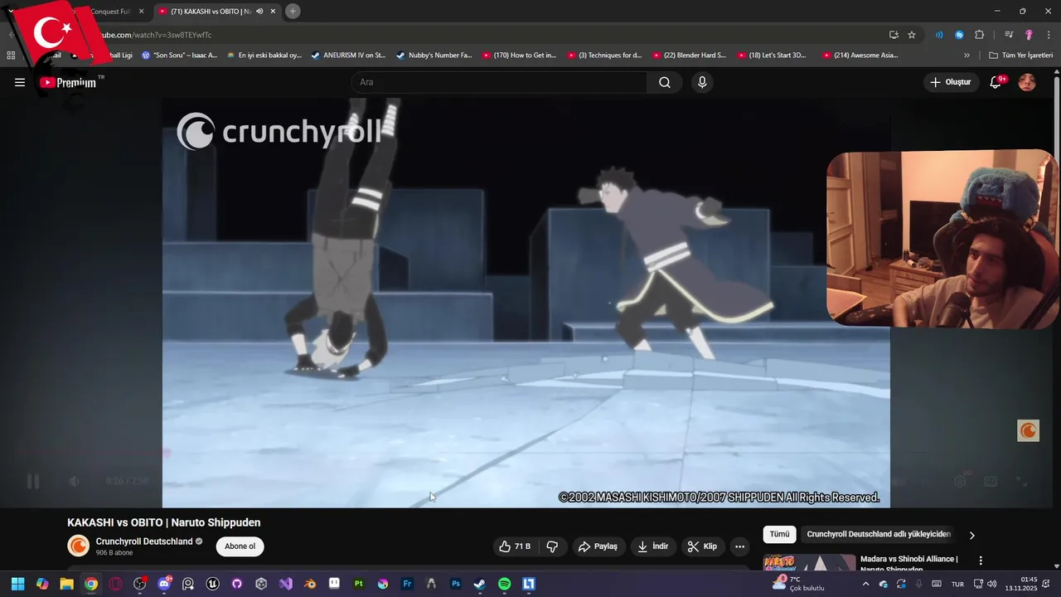Toggle fullscreen in the video player

coord(1022,481)
